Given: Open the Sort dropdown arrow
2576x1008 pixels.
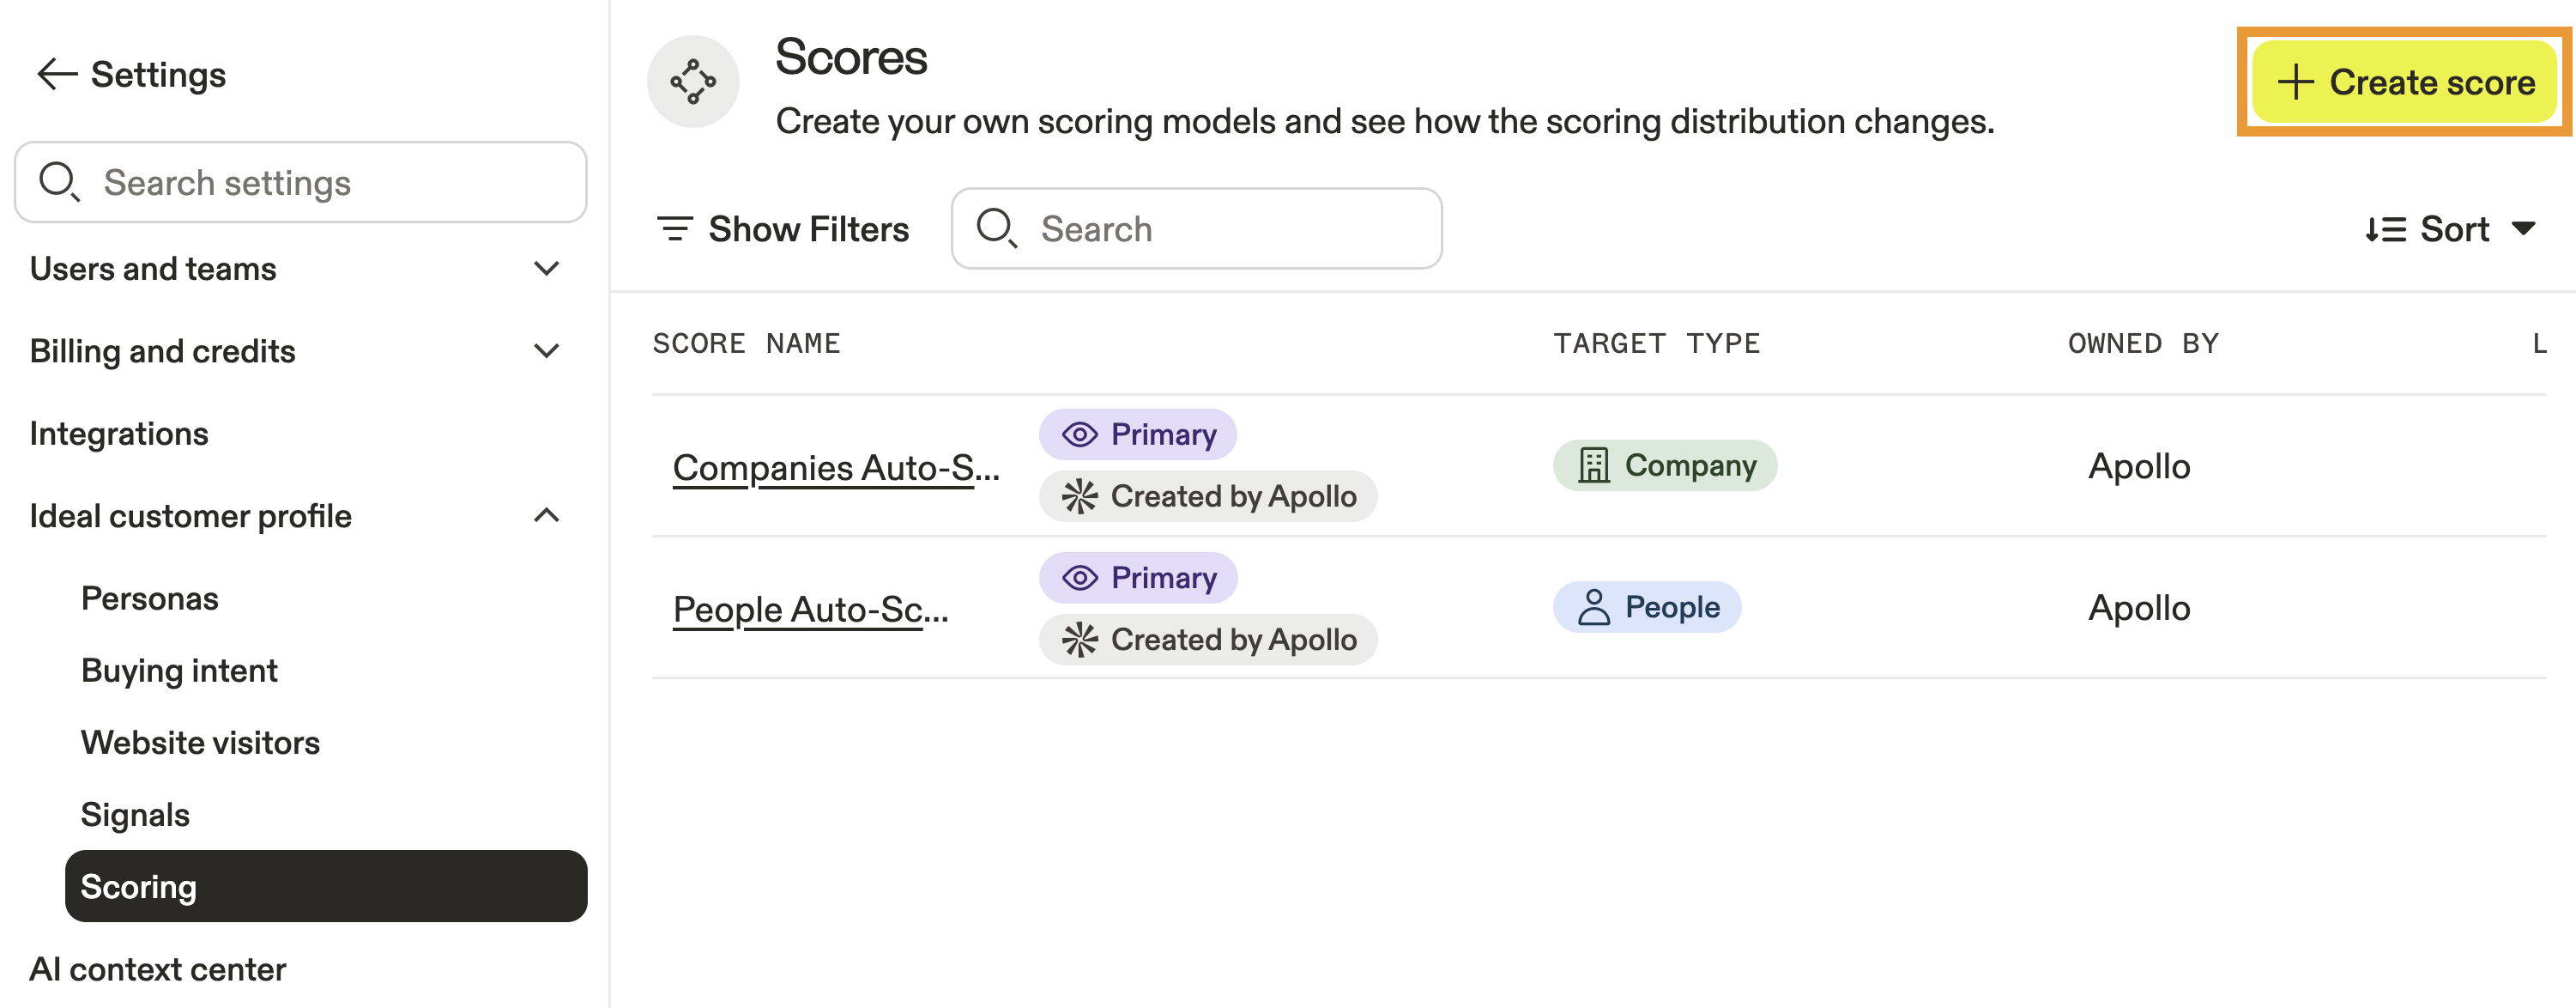Looking at the screenshot, I should coord(2523,229).
